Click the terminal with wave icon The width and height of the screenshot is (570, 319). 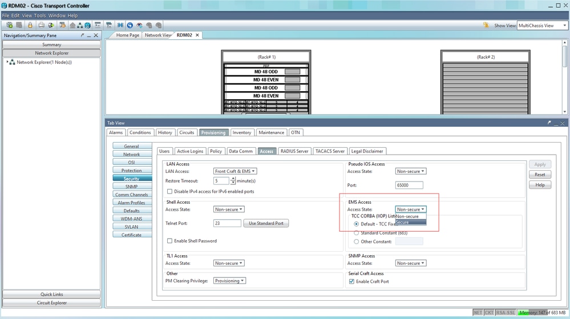tap(108, 25)
